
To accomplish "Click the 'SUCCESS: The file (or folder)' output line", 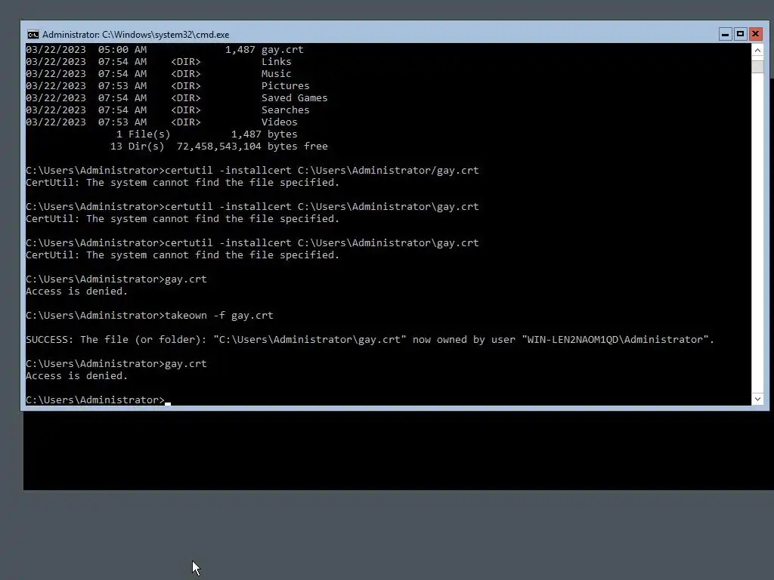I will pyautogui.click(x=370, y=339).
